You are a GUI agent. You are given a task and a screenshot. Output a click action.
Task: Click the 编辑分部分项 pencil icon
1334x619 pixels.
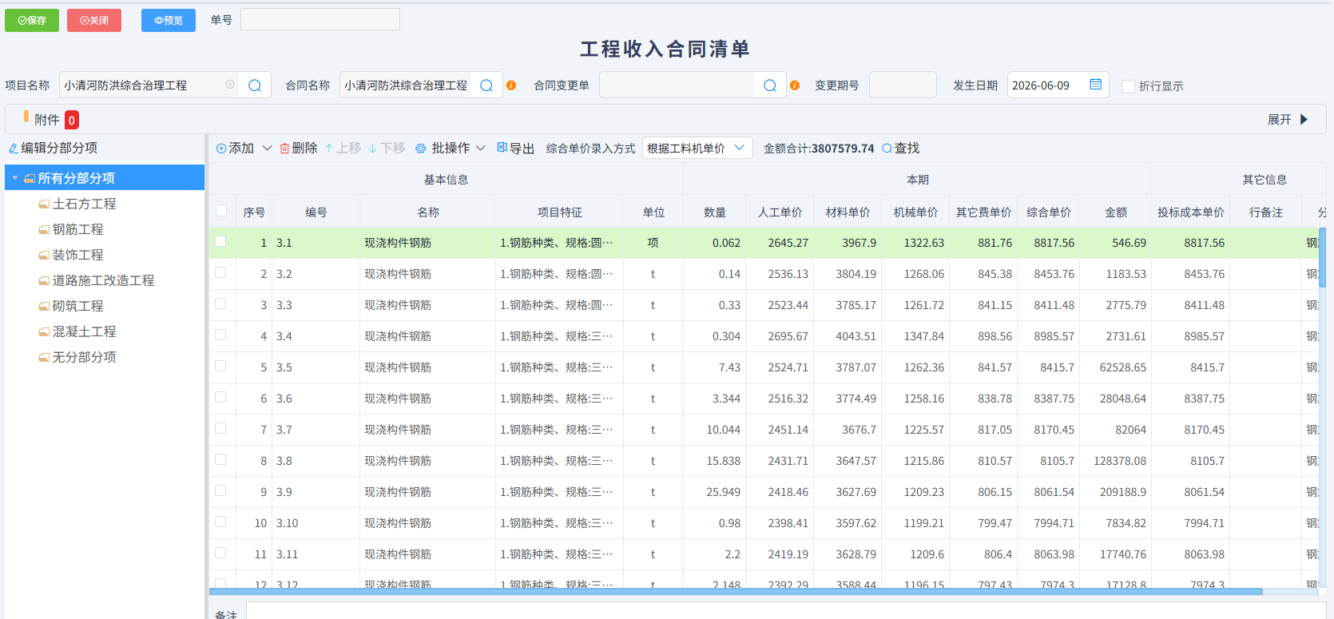(x=14, y=148)
